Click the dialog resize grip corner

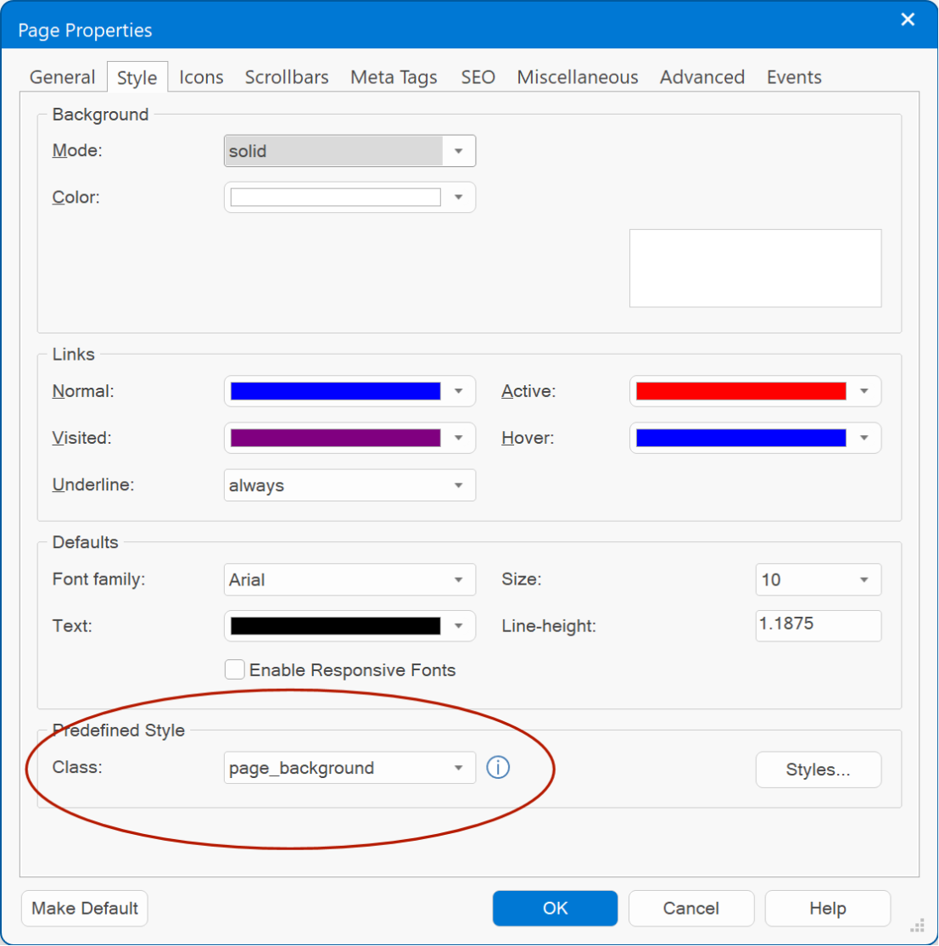click(917, 926)
